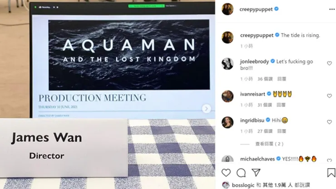Advance to the next photo with the arrow
Image resolution: width=336 pixels, height=189 pixels.
pos(206,109)
